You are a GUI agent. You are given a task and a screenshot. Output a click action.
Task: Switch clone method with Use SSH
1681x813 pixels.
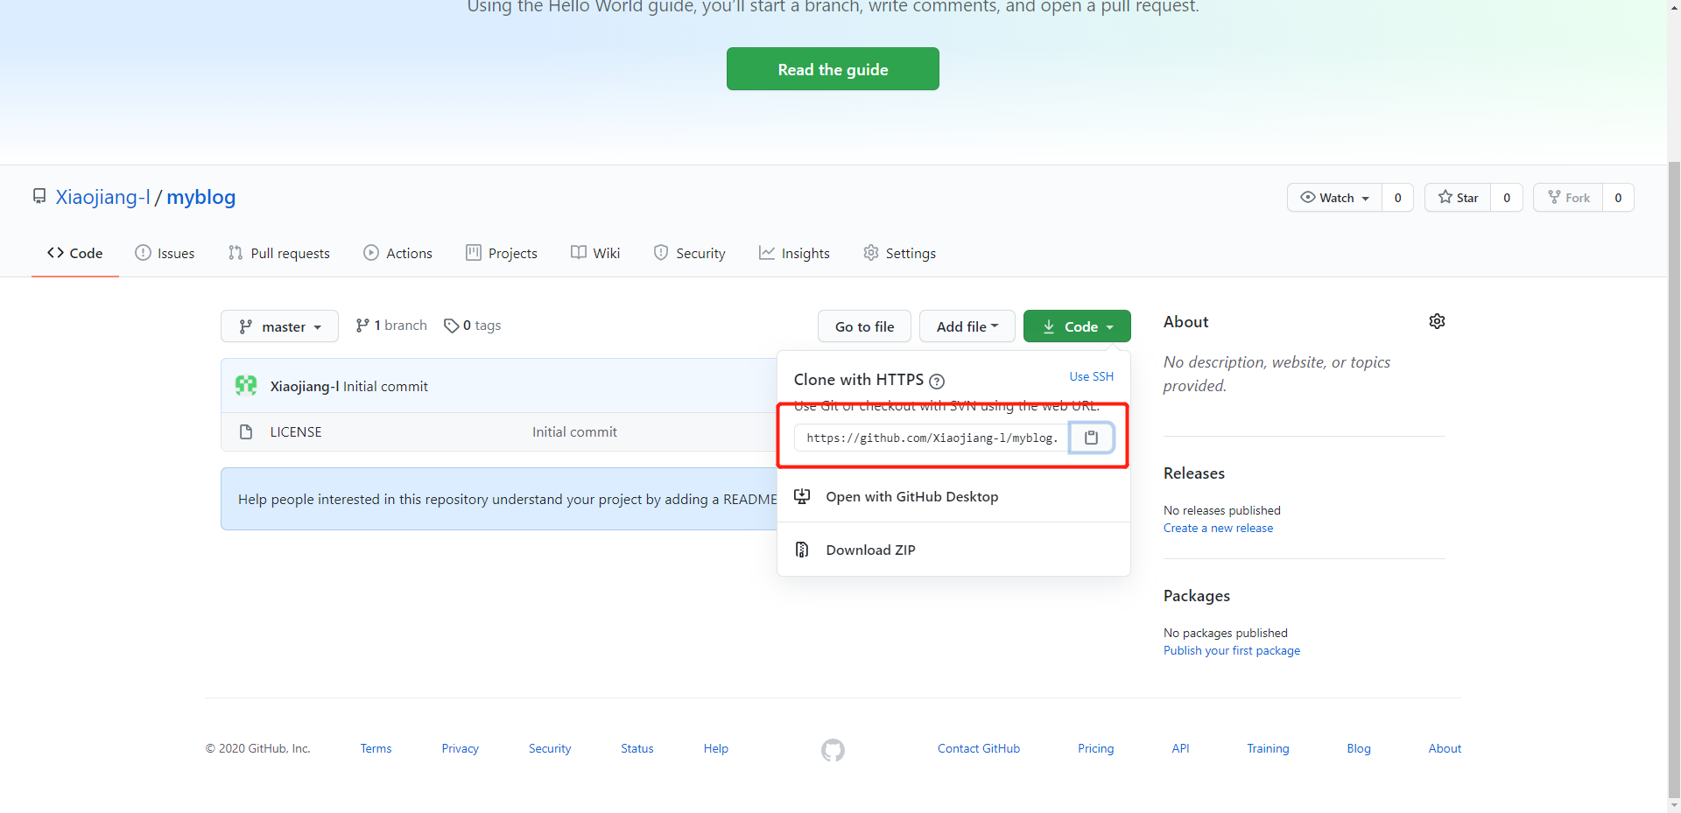pos(1091,376)
